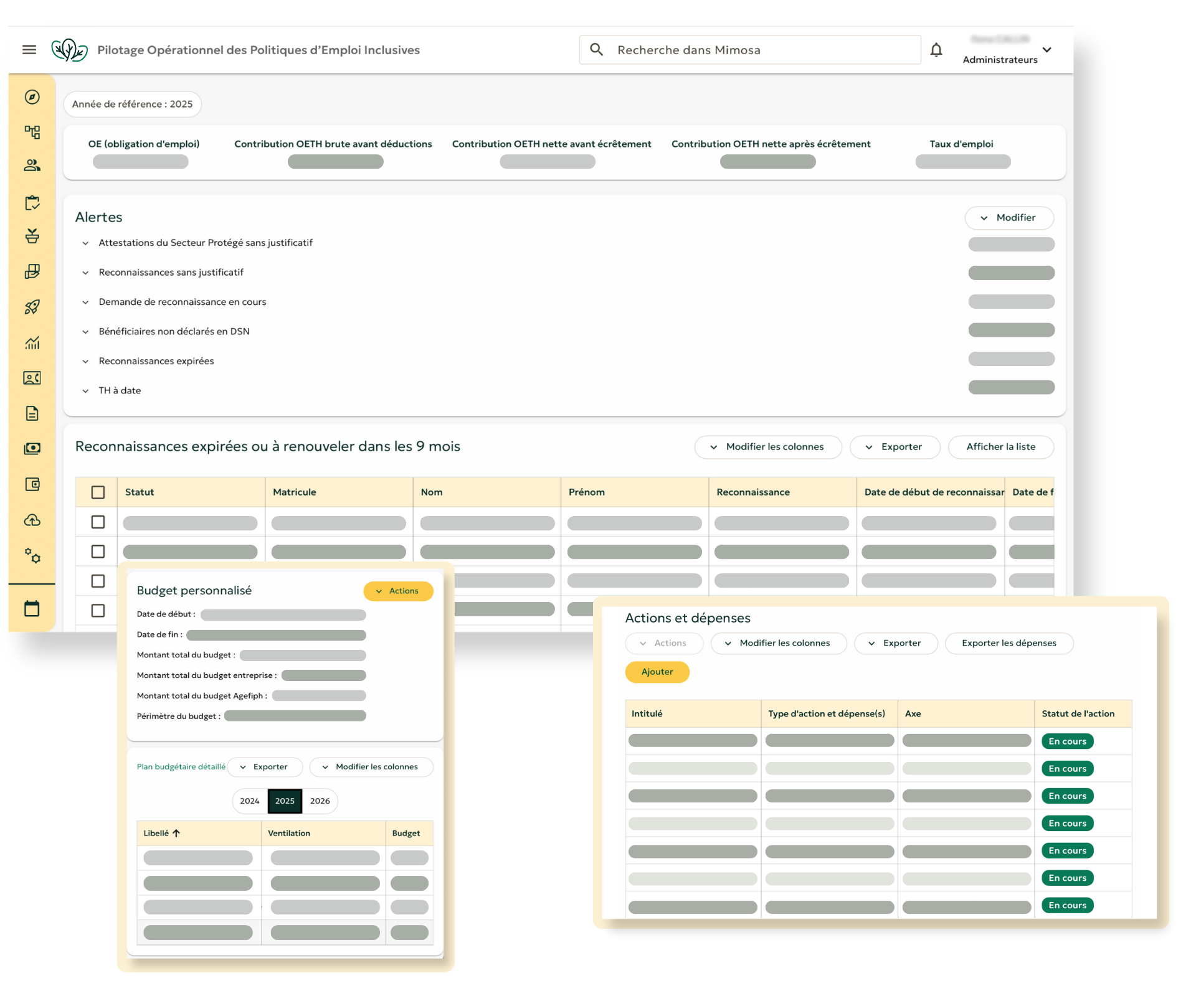The height and width of the screenshot is (996, 1196).
Task: Open statistics via the chart icon
Action: pyautogui.click(x=32, y=342)
